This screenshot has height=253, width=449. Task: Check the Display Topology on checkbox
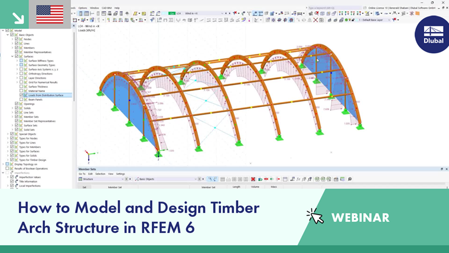coord(8,164)
